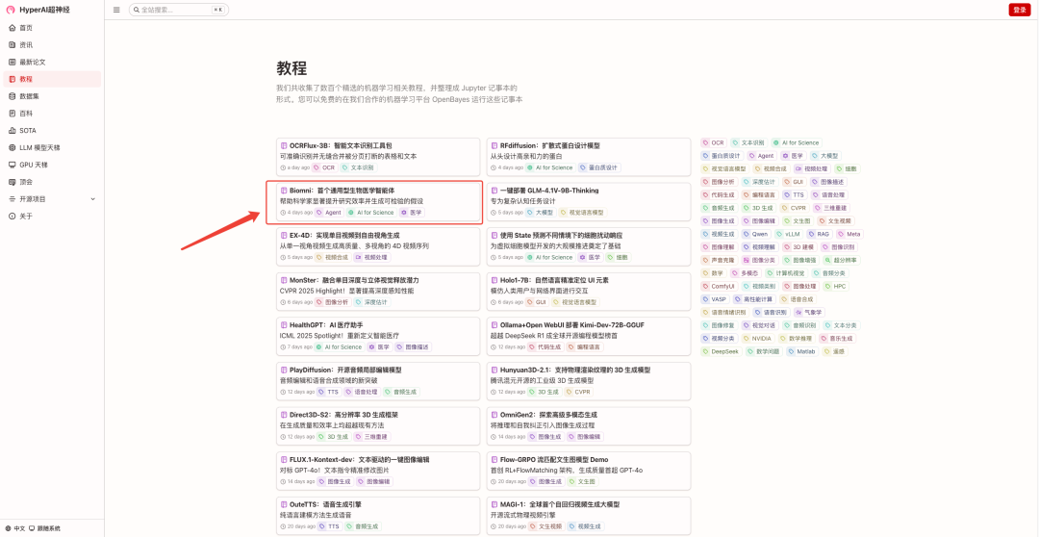Go to 首页 in the sidebar
The image size is (1039, 537).
[52, 28]
